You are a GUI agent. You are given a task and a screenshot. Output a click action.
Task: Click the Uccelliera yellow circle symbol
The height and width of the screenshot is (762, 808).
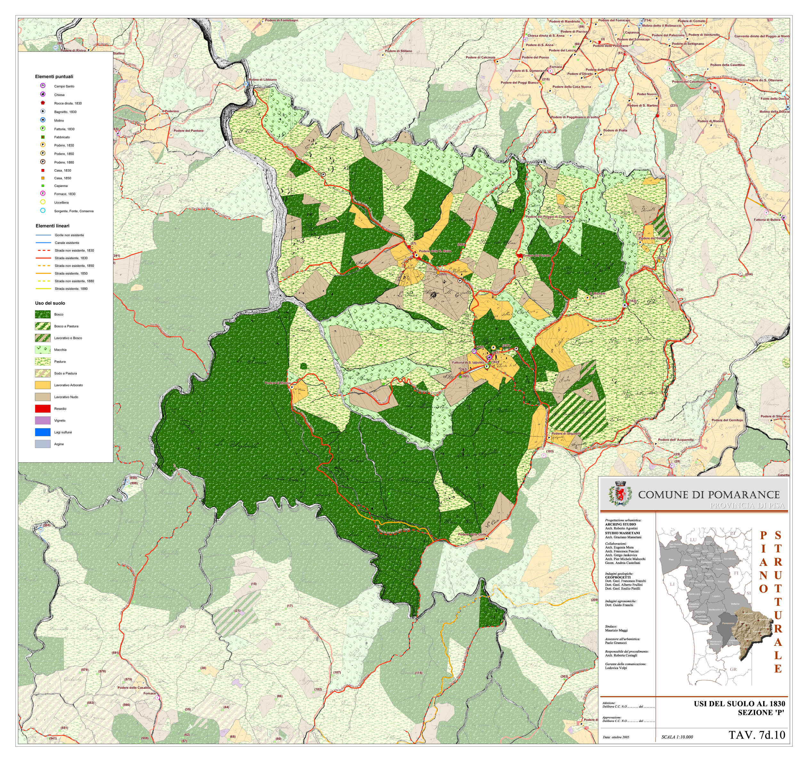43,202
